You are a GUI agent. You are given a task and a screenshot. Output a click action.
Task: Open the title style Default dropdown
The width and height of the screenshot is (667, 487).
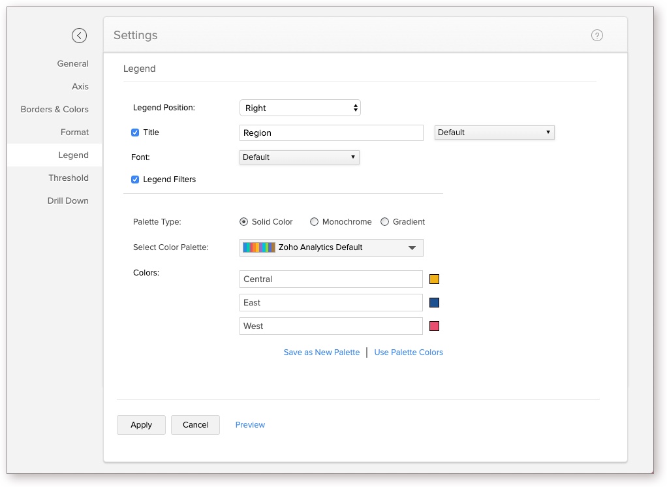[494, 133]
